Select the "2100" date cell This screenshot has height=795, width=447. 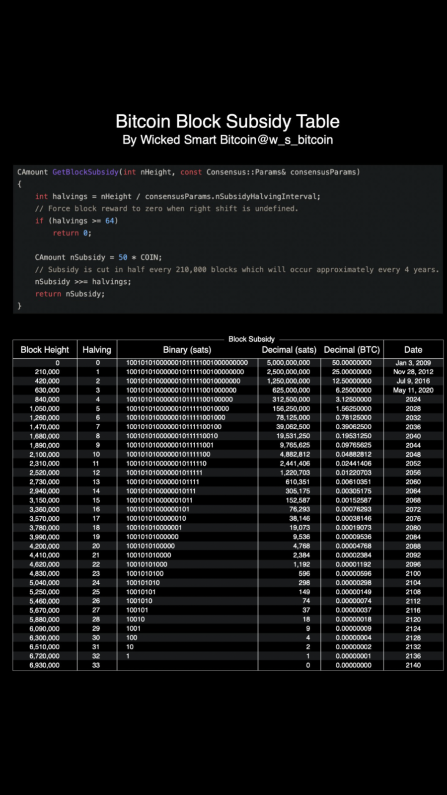(413, 573)
